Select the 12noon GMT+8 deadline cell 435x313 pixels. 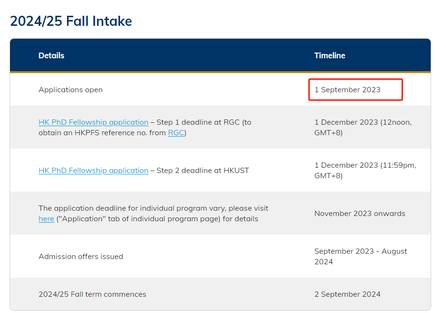[362, 128]
